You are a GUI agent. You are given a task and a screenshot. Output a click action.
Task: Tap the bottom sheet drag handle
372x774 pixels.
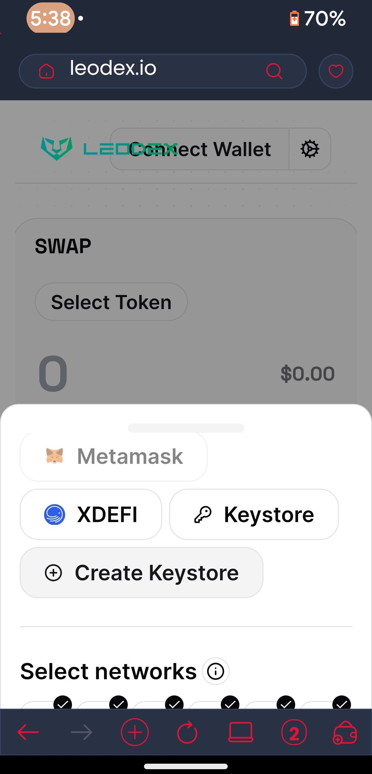pyautogui.click(x=186, y=428)
